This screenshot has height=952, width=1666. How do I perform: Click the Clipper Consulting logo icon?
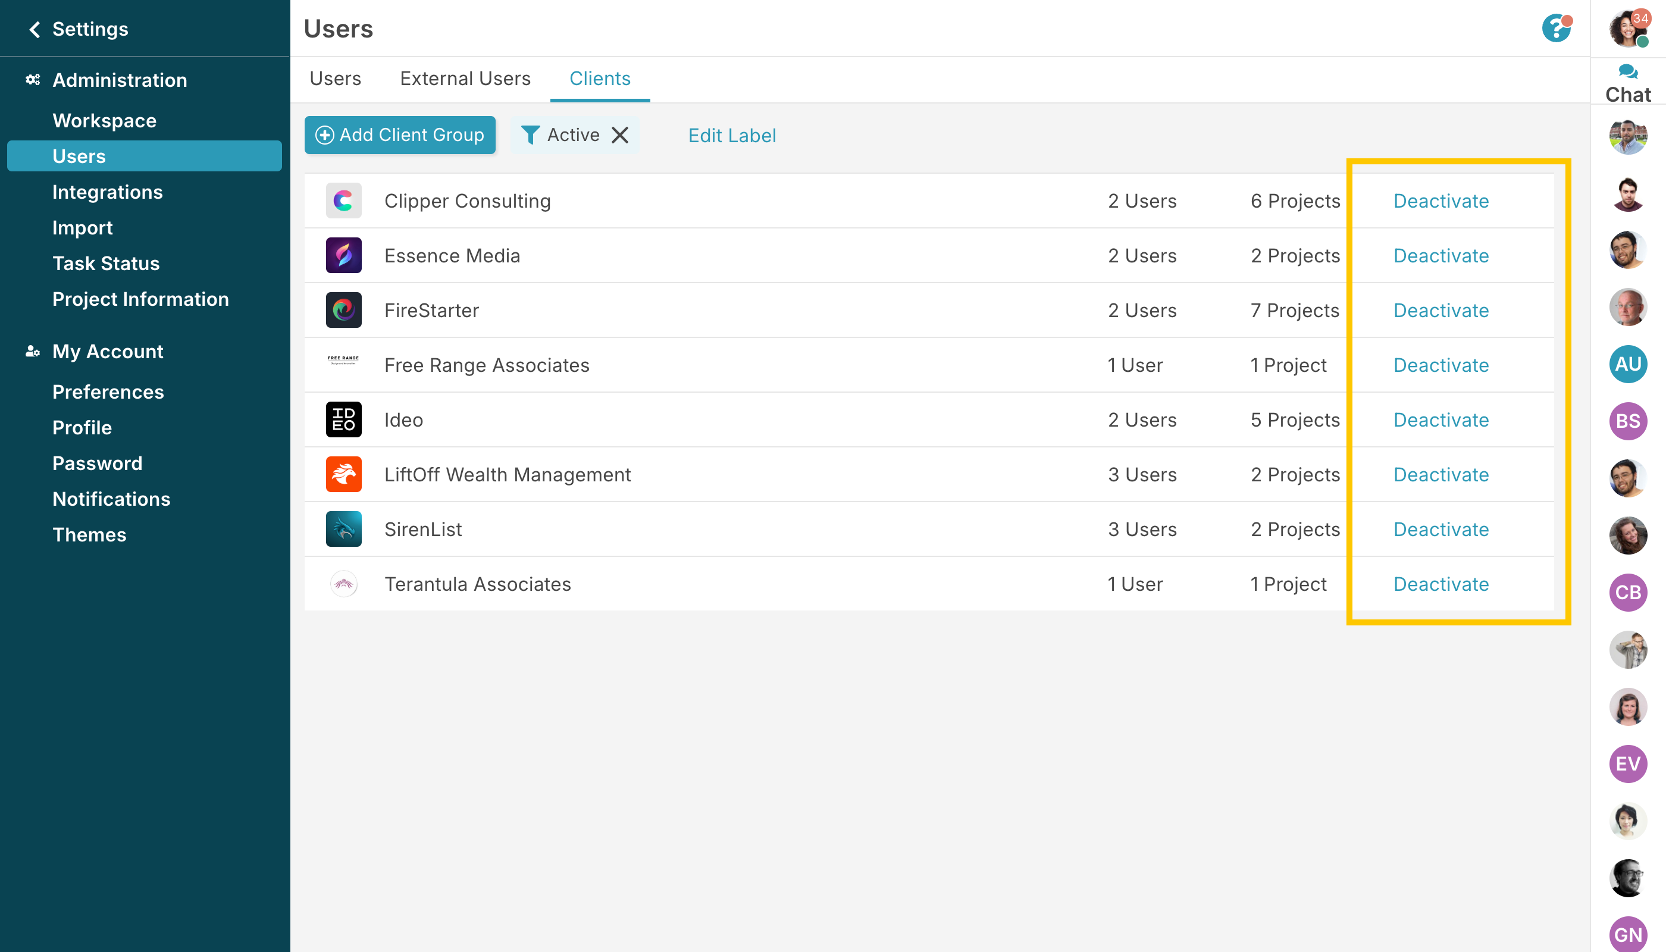point(343,201)
